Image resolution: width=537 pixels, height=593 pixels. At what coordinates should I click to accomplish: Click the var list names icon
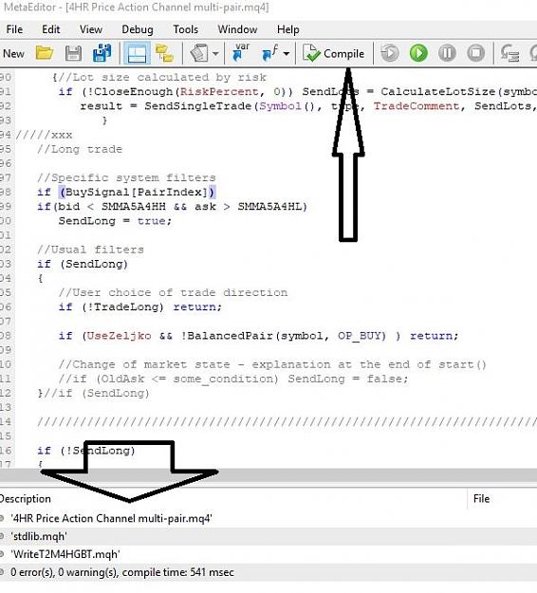pyautogui.click(x=241, y=52)
